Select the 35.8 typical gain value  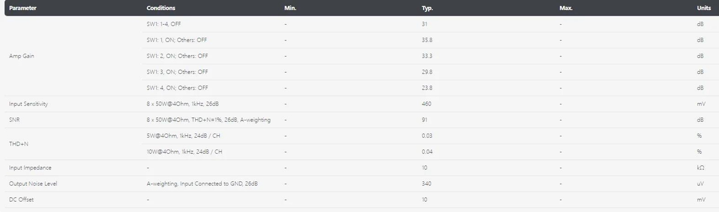click(427, 40)
